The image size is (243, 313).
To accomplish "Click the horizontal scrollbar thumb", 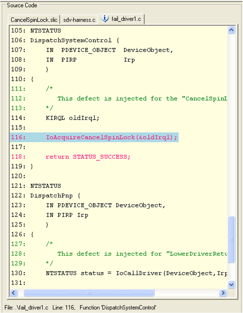I will [x=89, y=293].
